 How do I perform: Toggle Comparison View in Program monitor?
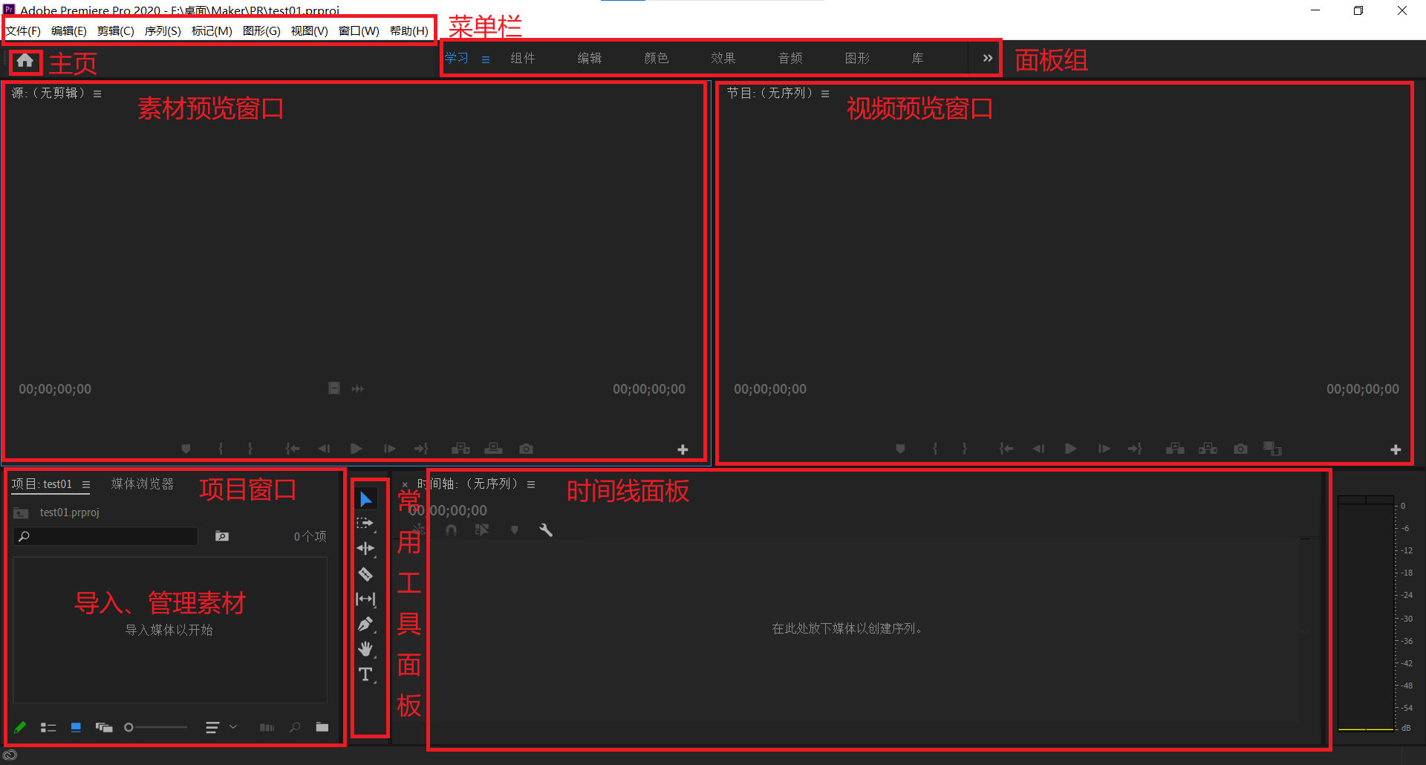tap(1272, 449)
